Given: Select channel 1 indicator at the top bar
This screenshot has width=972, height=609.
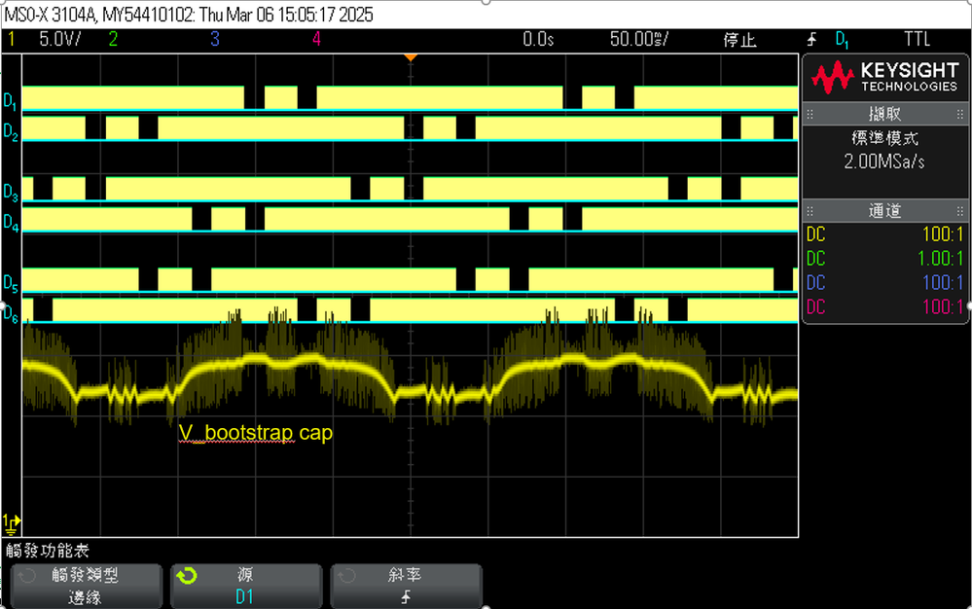Looking at the screenshot, I should (x=11, y=39).
